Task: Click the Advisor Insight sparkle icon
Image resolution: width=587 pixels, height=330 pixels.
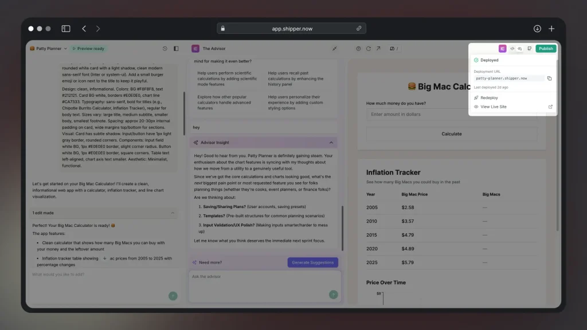Action: tap(196, 143)
